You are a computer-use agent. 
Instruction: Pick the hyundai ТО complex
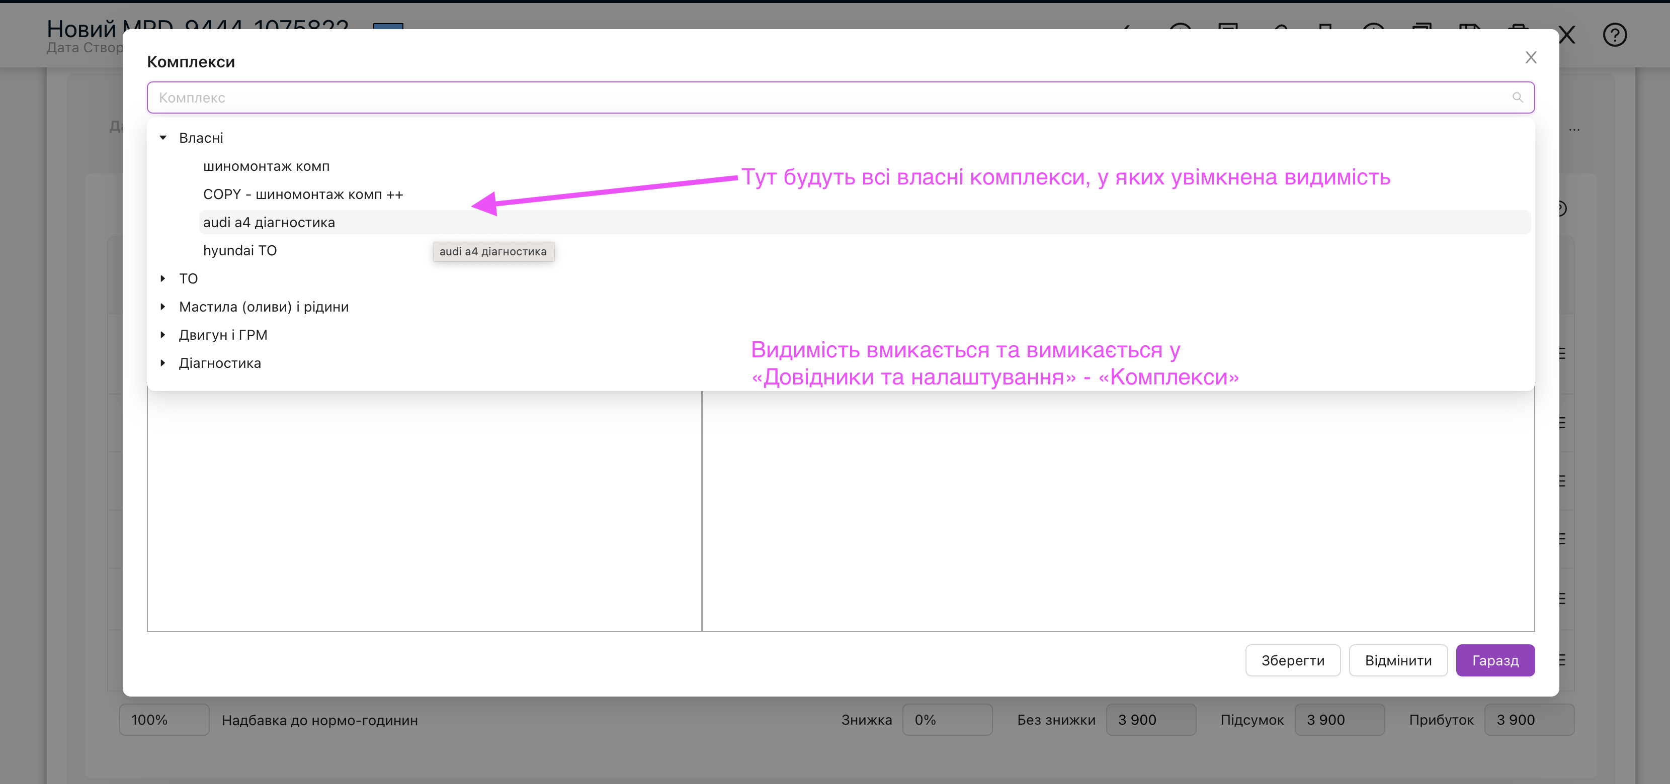click(x=240, y=250)
